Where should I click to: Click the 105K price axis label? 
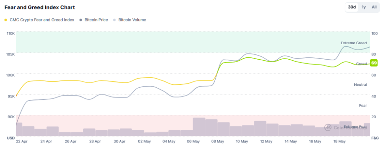pos(11,54)
